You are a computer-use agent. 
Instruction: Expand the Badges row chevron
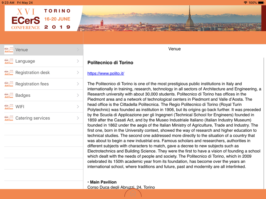click(78, 95)
